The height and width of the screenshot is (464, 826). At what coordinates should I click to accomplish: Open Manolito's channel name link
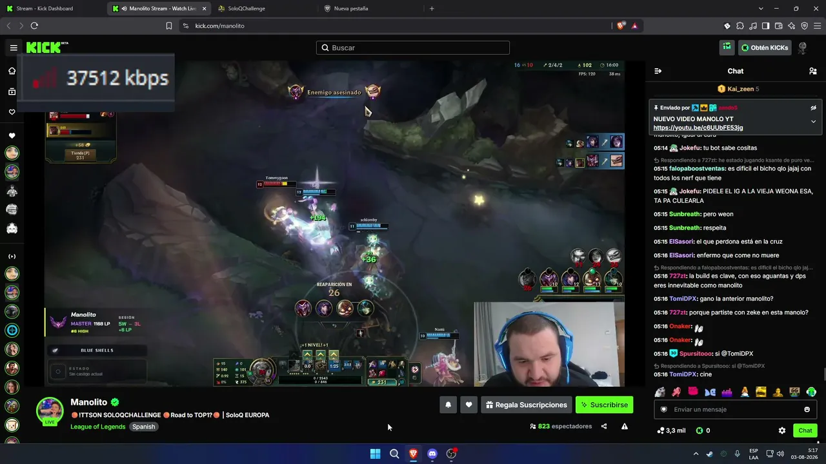[89, 402]
